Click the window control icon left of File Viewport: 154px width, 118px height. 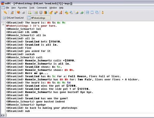(3, 8)
